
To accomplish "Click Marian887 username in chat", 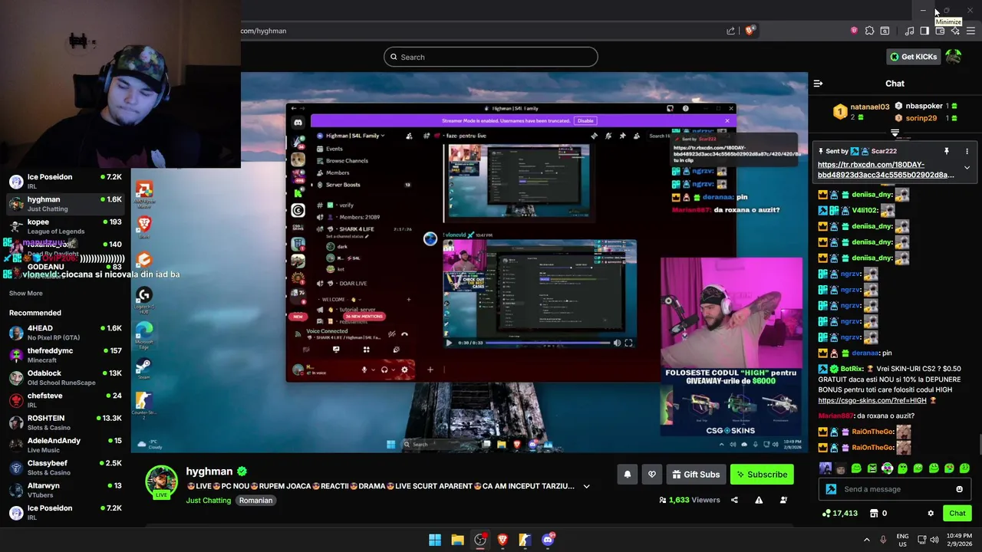I will click(835, 416).
